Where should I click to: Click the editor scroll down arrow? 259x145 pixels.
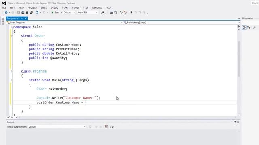point(239,114)
